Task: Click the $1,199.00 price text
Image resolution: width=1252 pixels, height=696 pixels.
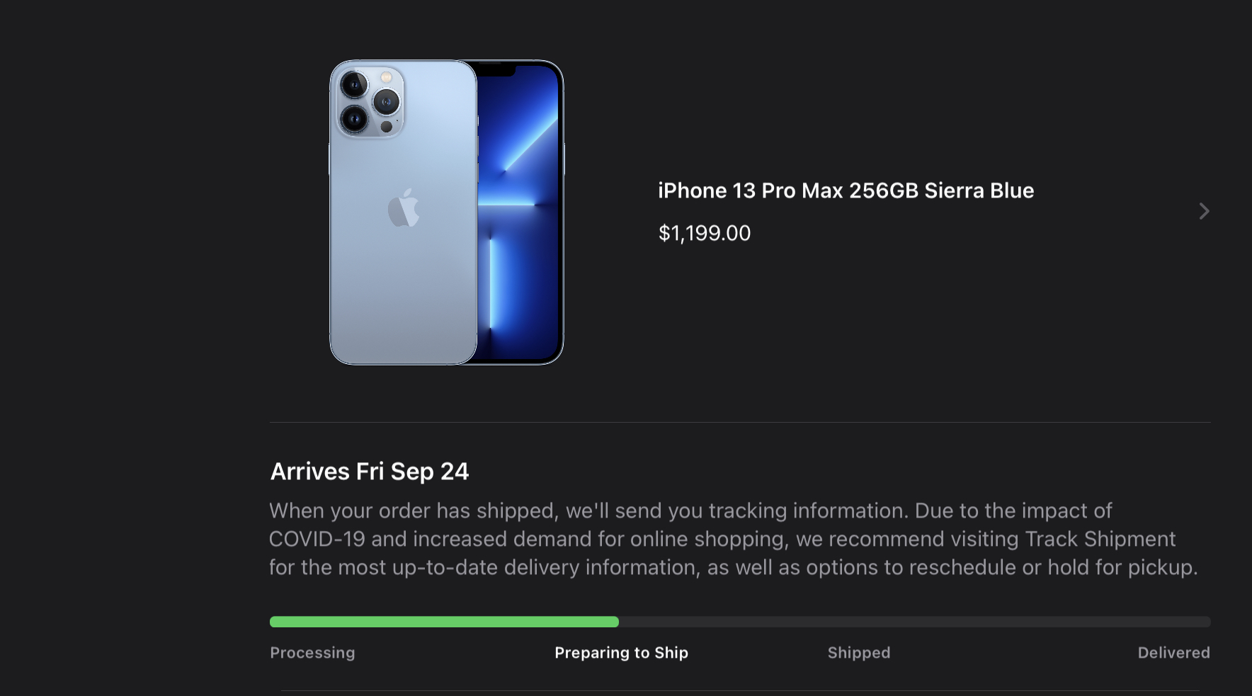Action: [x=704, y=233]
